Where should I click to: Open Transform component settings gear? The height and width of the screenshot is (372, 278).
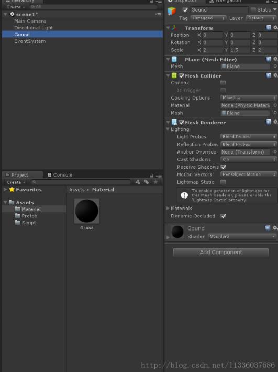pos(275,28)
